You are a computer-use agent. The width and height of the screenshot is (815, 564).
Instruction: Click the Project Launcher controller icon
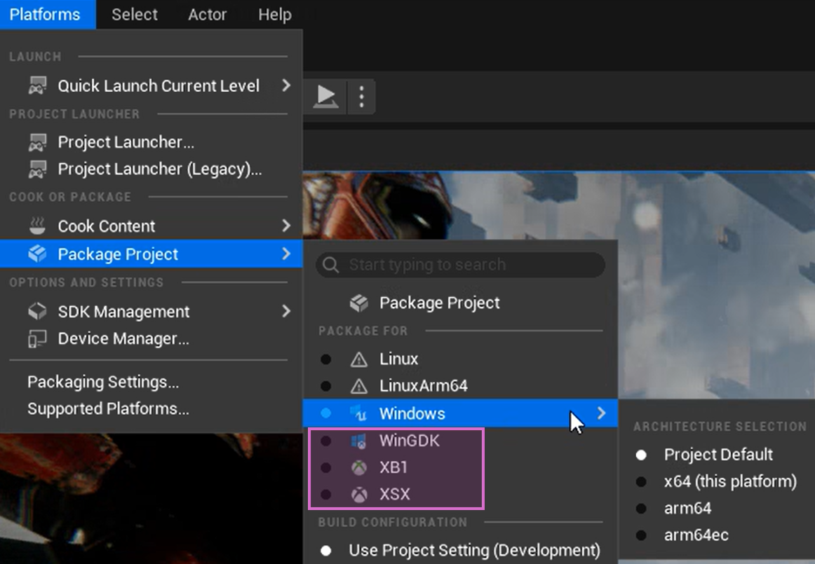[37, 142]
